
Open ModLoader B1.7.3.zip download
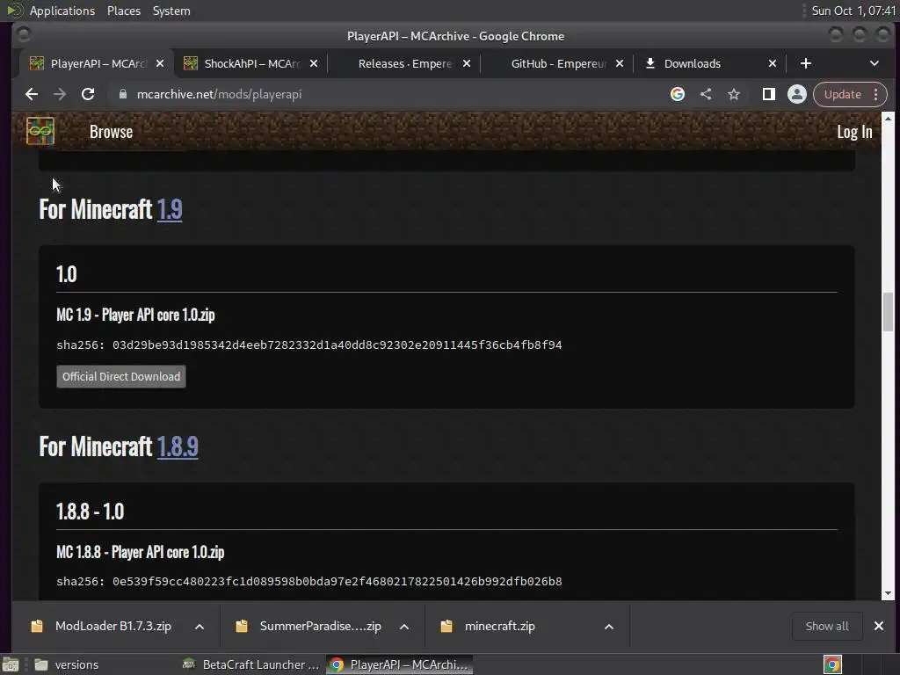102,626
